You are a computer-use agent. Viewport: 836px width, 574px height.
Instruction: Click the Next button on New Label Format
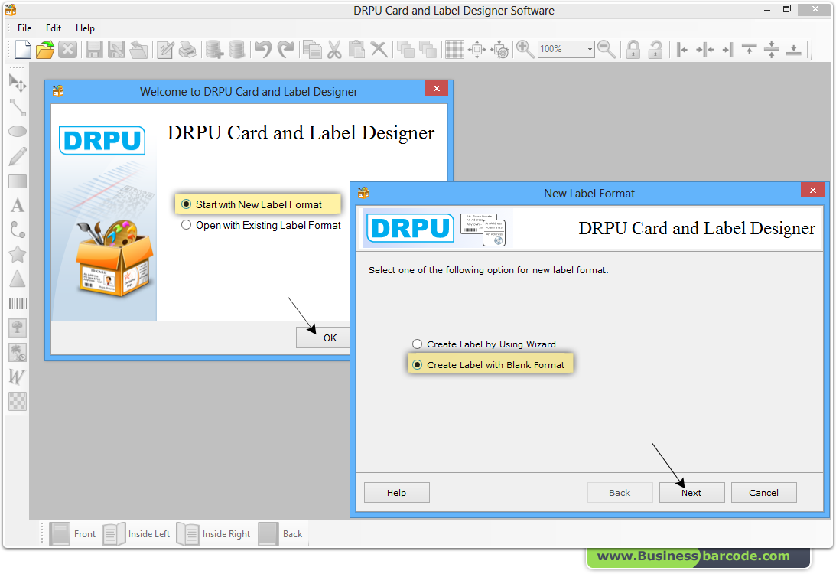click(x=691, y=492)
